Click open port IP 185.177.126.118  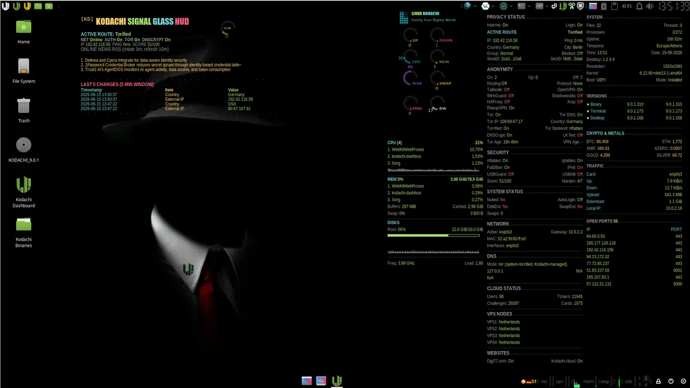point(601,243)
